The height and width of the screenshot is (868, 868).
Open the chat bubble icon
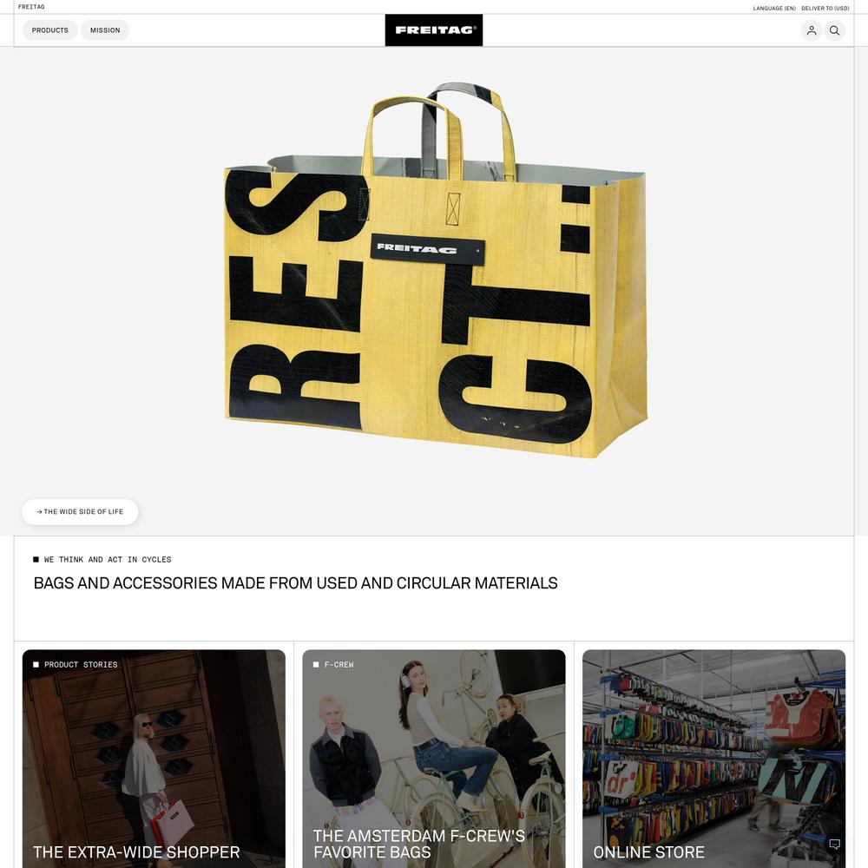834,844
